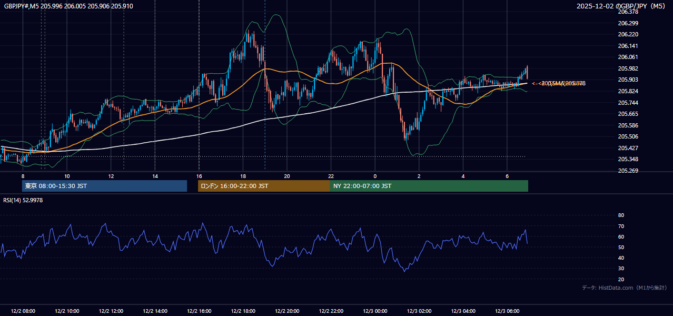Click the 12/3 02:00 bottom time label
Image resolution: width=673 pixels, height=316 pixels.
(x=419, y=311)
